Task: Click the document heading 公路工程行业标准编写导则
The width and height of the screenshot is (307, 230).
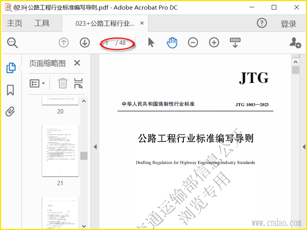Action: tap(196, 138)
